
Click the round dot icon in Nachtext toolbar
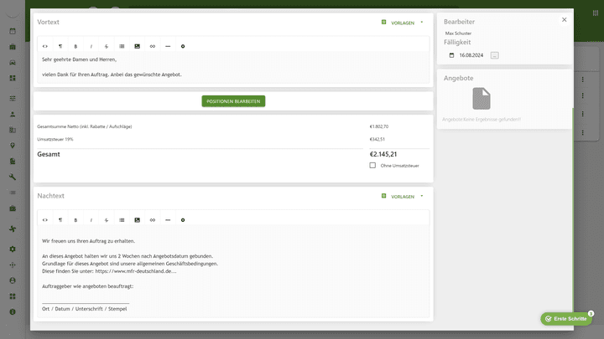[x=183, y=220]
